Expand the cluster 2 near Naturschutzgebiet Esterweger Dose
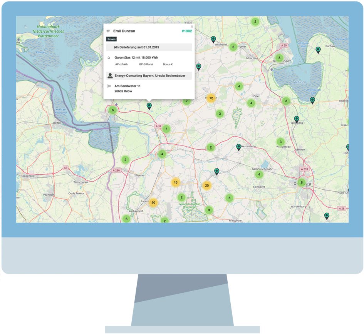The width and height of the screenshot is (364, 334). coord(181,197)
